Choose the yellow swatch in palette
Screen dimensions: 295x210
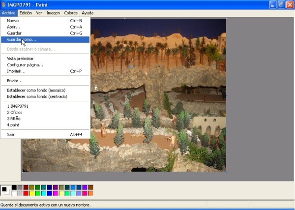tap(32, 193)
